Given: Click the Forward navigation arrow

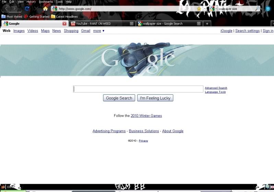Looking at the screenshot, I should (15, 9).
